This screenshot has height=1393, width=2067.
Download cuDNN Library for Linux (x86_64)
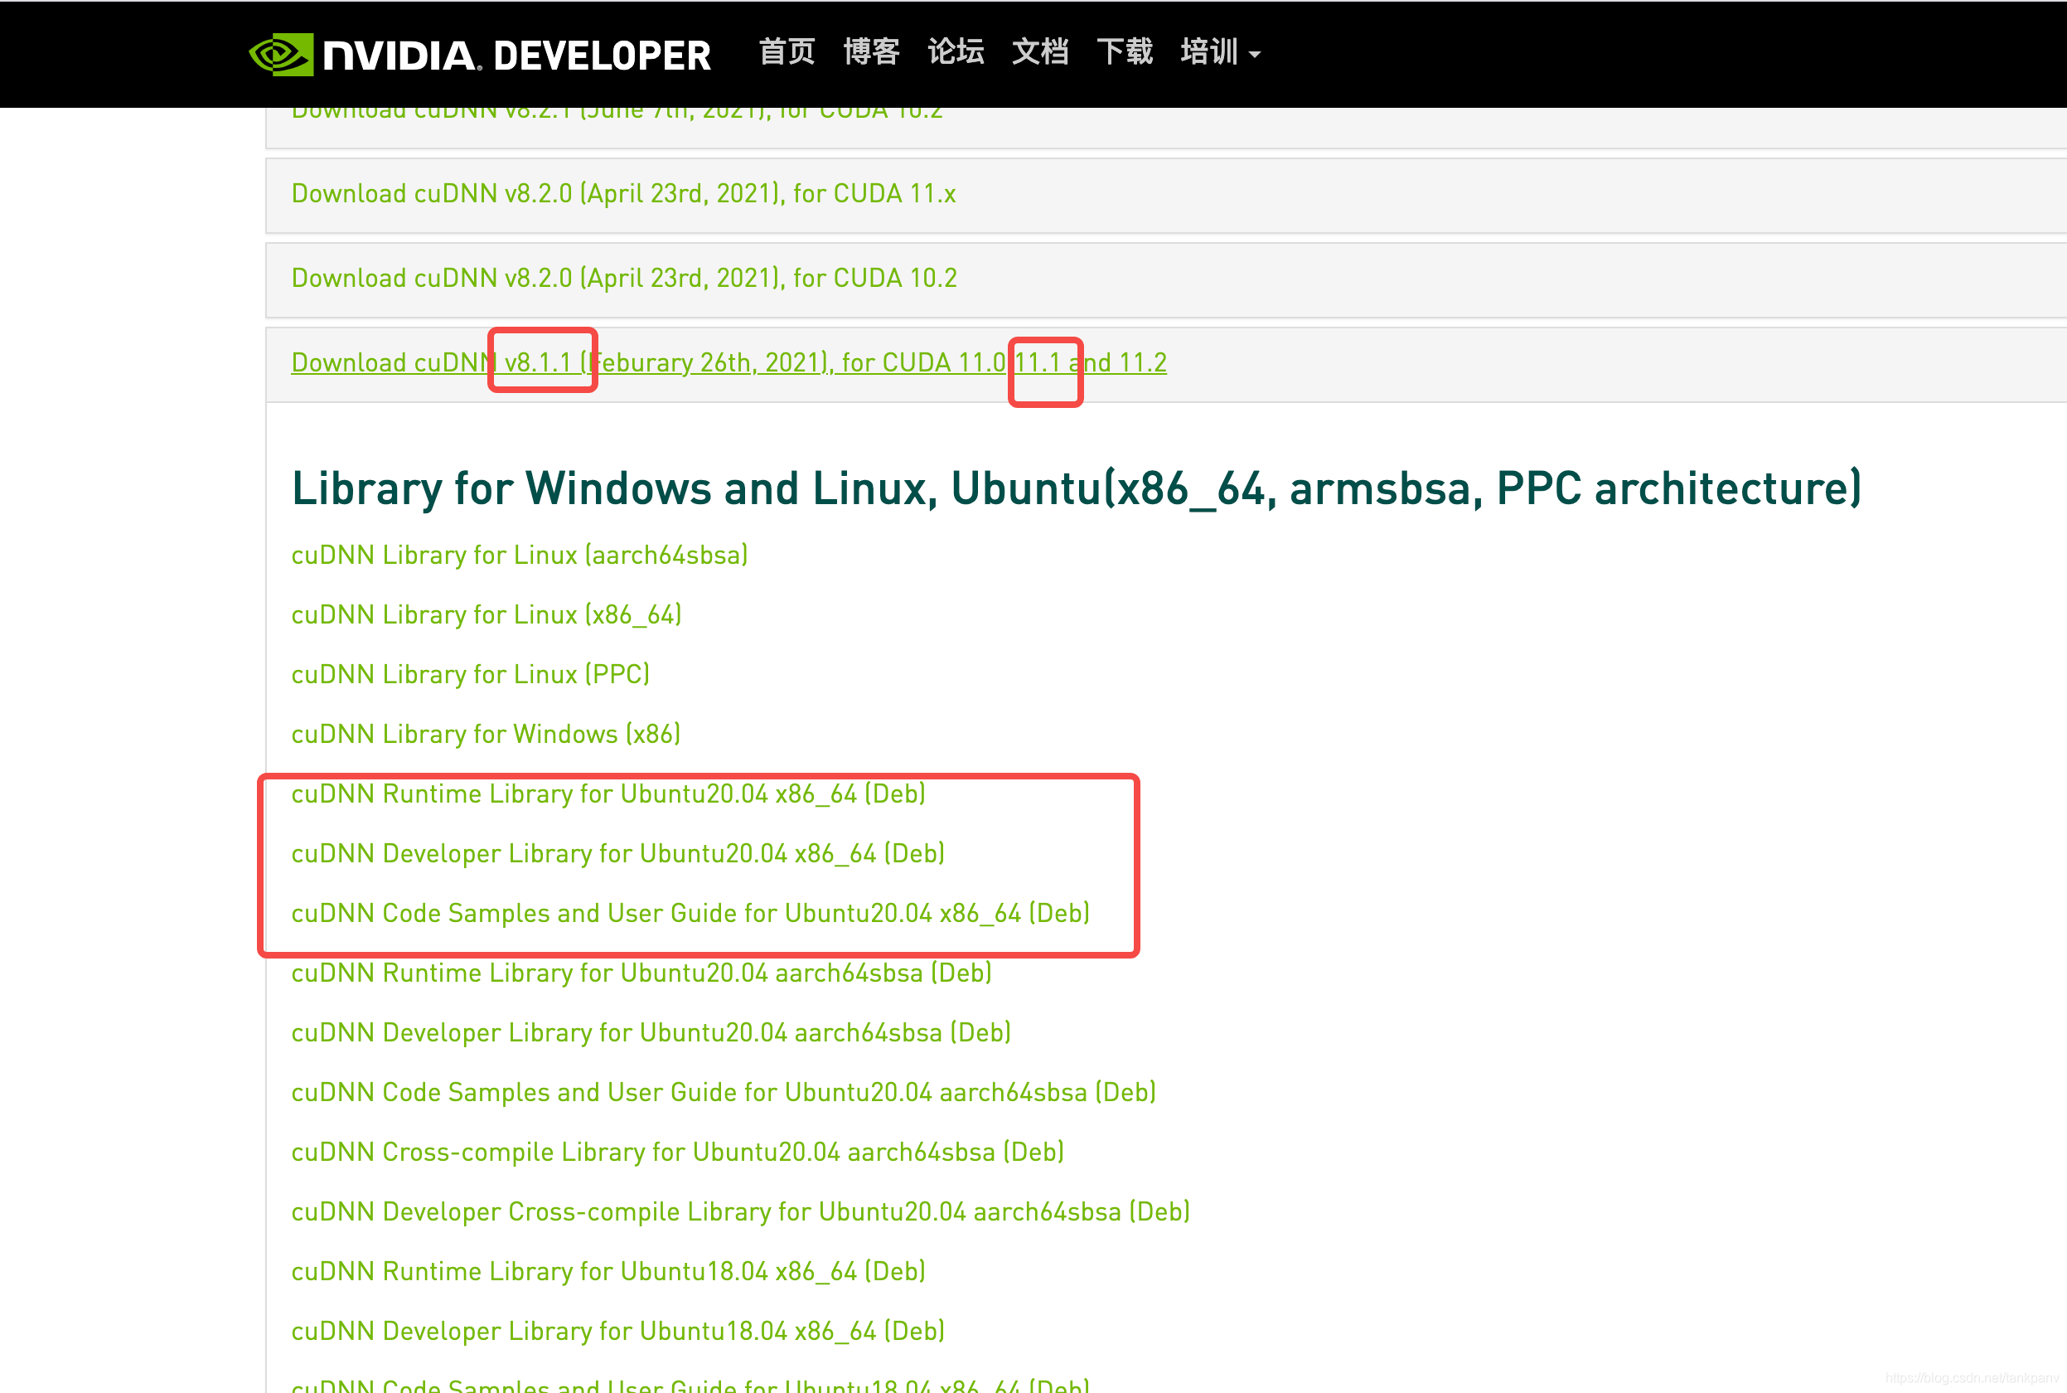[486, 614]
